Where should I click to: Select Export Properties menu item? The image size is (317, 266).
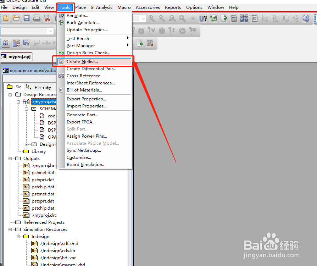pyautogui.click(x=94, y=99)
